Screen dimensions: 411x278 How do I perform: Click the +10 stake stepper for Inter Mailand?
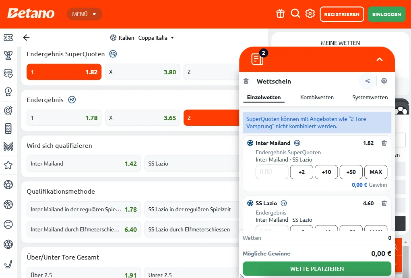(x=326, y=172)
